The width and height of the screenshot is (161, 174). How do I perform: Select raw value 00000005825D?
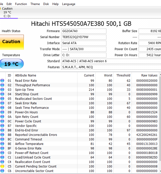point(147,157)
